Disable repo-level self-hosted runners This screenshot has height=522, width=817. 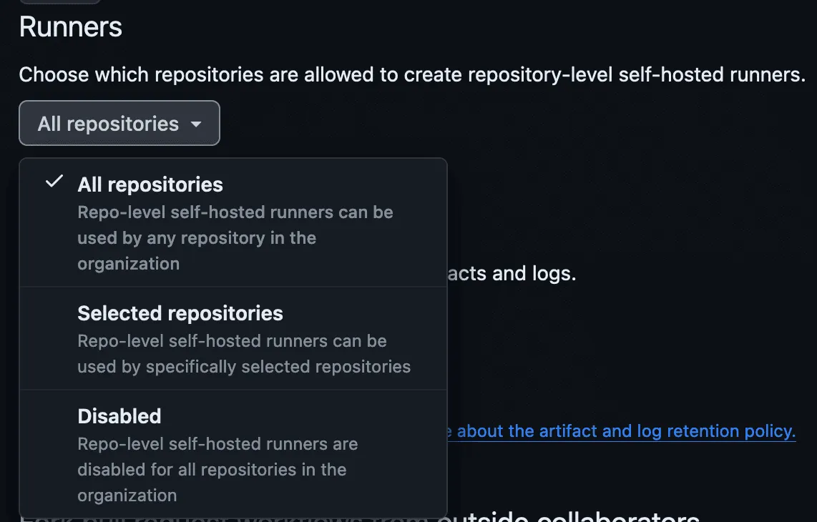(119, 416)
